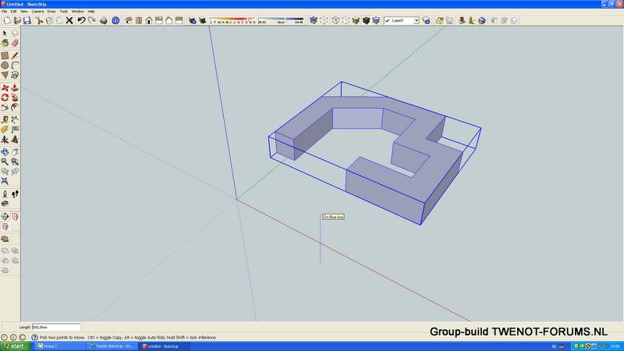The width and height of the screenshot is (624, 351).
Task: Click the Open file toolbar icon
Action: pyautogui.click(x=17, y=20)
